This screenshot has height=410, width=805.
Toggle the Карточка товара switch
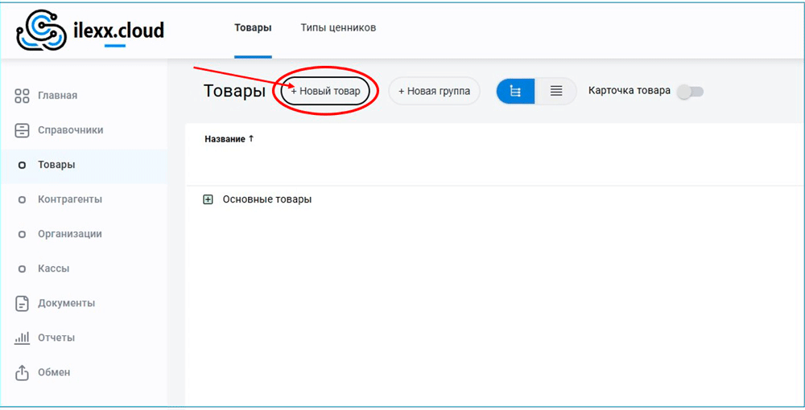point(690,92)
